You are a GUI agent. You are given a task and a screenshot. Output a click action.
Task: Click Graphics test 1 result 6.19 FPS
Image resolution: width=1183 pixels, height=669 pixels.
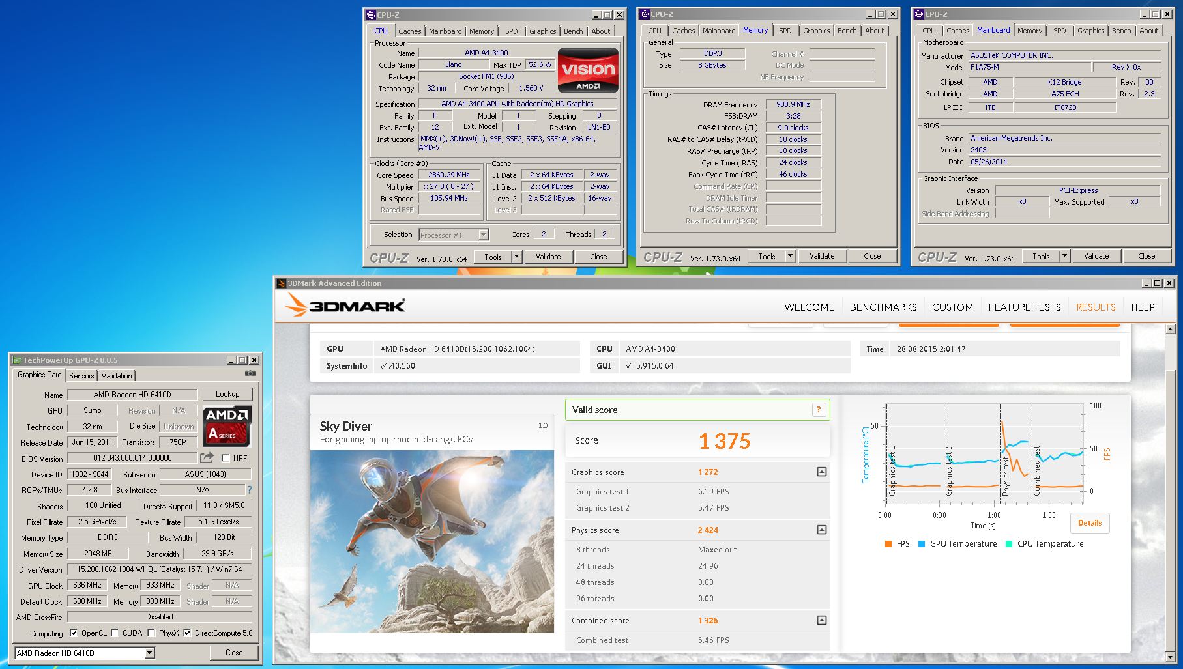[x=713, y=492]
